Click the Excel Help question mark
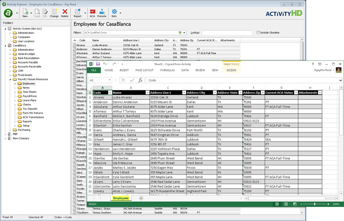This screenshot has height=221, width=344. tap(313, 64)
